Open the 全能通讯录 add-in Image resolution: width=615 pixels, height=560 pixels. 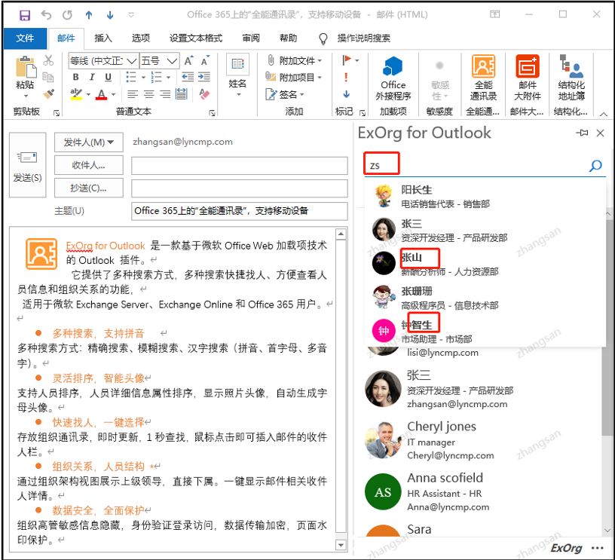point(483,78)
